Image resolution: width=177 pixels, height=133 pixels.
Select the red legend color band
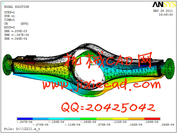pyautogui.click(x=152, y=119)
